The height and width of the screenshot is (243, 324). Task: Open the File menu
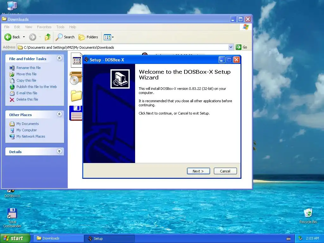(x=7, y=27)
